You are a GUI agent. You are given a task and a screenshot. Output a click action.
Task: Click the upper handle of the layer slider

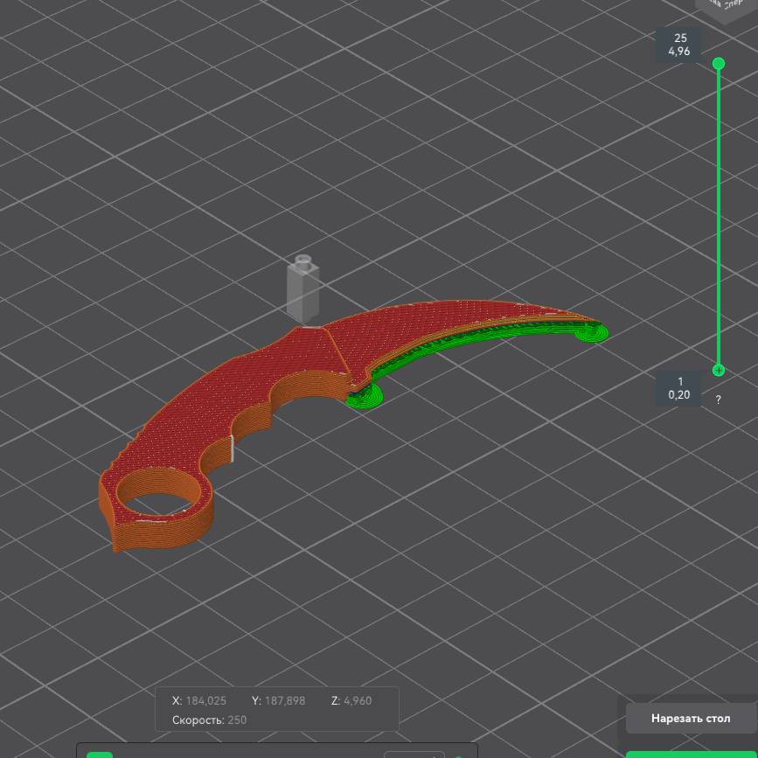coord(719,63)
